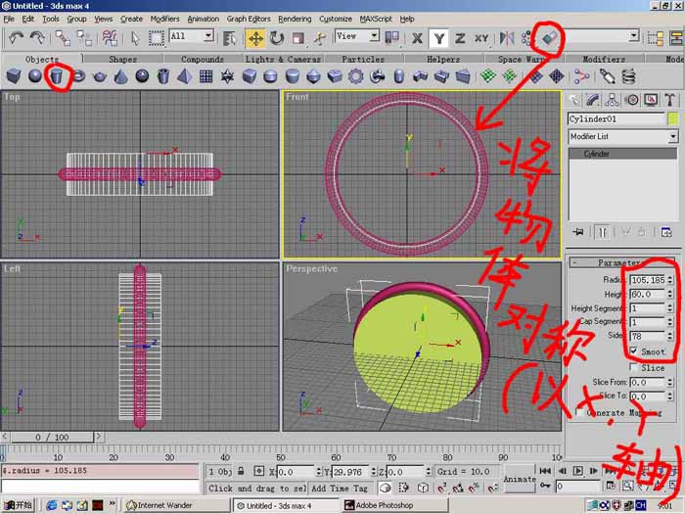This screenshot has height=514, width=685.
Task: Toggle the 3D snap magnet
Action: (x=442, y=488)
